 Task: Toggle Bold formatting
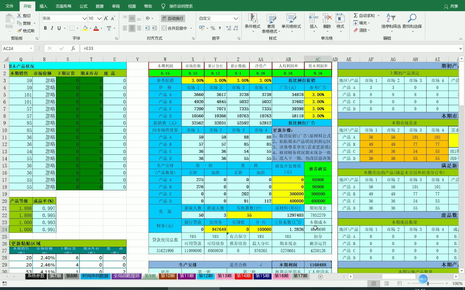point(45,28)
